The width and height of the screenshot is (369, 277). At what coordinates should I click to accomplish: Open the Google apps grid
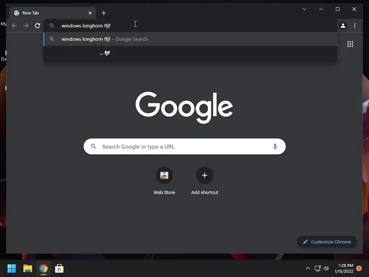[350, 44]
